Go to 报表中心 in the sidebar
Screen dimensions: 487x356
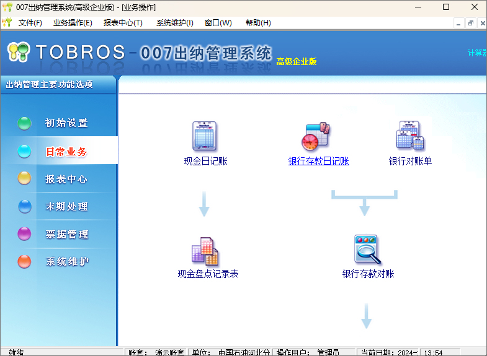tap(66, 179)
